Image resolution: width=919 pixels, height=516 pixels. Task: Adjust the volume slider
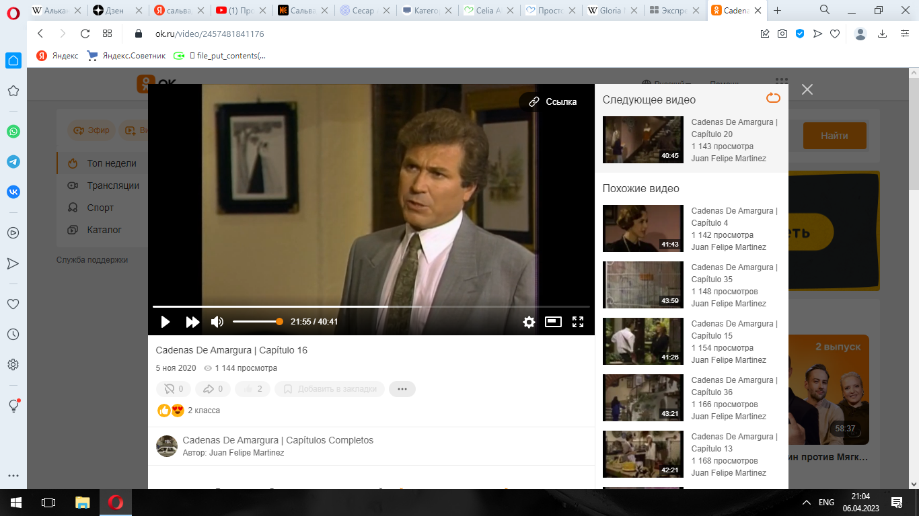tap(258, 322)
